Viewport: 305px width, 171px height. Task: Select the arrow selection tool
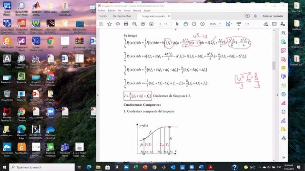[177, 24]
